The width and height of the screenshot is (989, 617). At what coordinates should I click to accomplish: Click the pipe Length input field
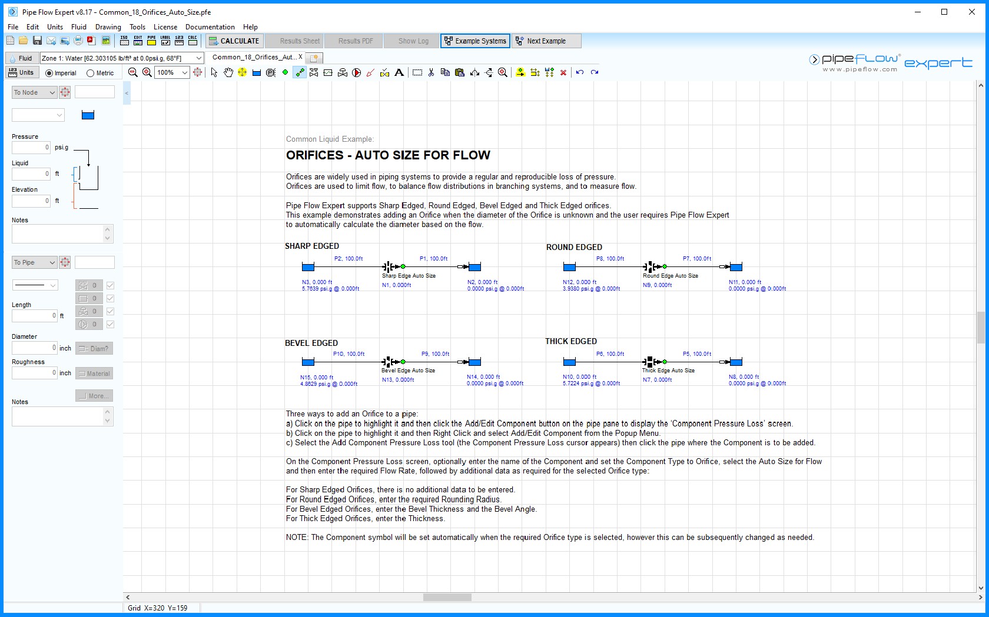click(35, 316)
